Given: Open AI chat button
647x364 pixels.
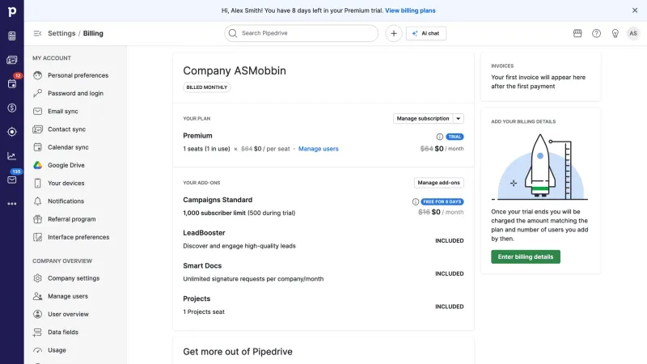Looking at the screenshot, I should [426, 33].
